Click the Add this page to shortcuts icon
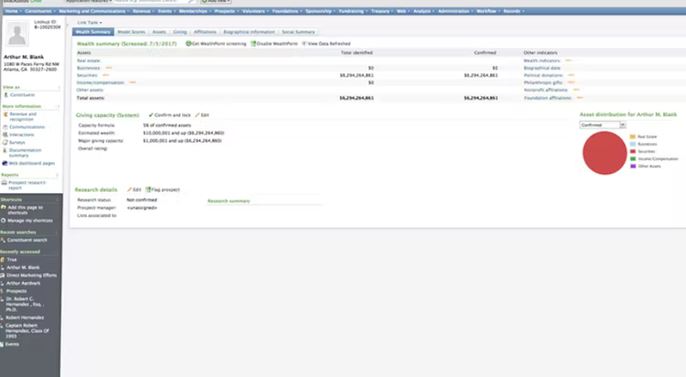Screen dimensions: 686x377 coord(4,208)
